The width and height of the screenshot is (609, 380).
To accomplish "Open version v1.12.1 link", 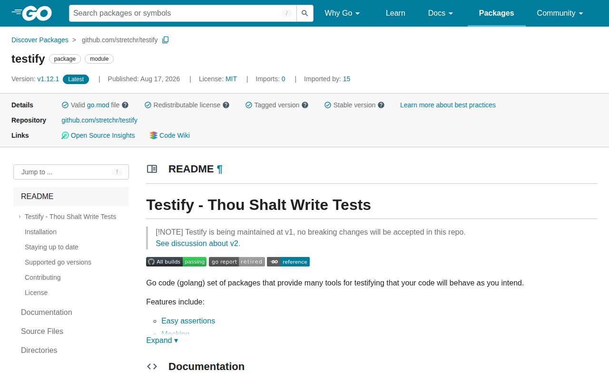I will pyautogui.click(x=48, y=79).
